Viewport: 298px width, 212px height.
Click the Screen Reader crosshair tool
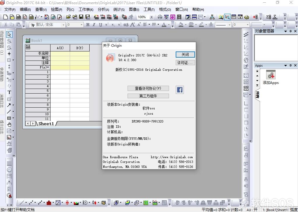click(9, 54)
